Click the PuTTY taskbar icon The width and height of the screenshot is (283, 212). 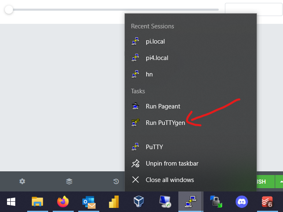pos(191,202)
